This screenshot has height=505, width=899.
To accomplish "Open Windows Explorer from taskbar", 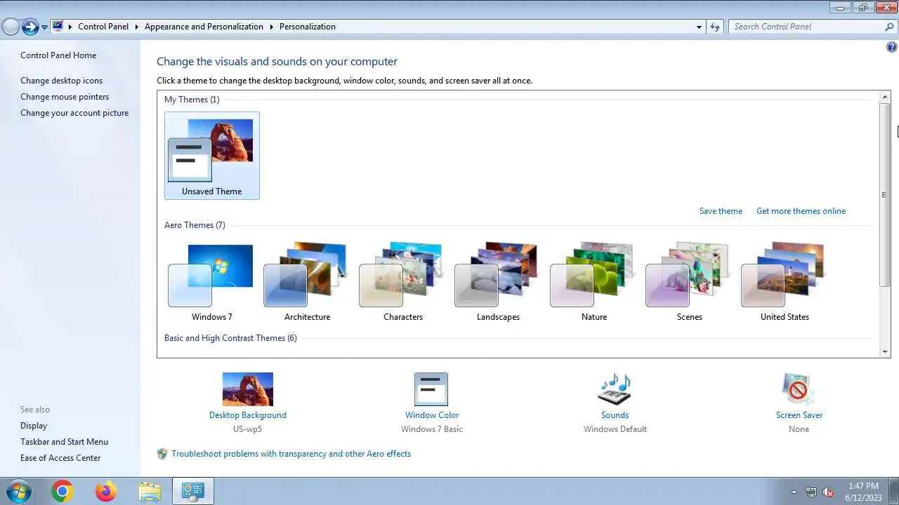I will click(x=150, y=492).
